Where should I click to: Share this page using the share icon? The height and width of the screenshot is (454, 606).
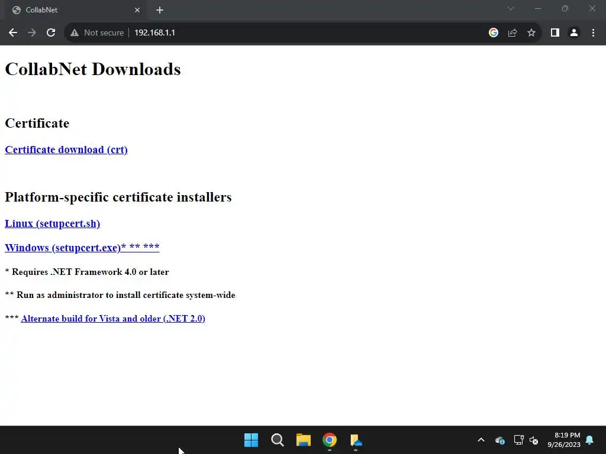512,33
